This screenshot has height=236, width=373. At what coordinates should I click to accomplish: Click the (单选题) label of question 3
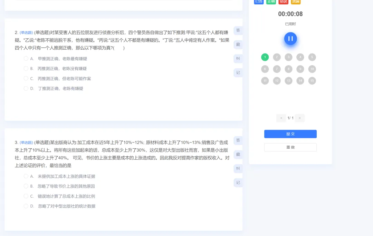click(26, 142)
